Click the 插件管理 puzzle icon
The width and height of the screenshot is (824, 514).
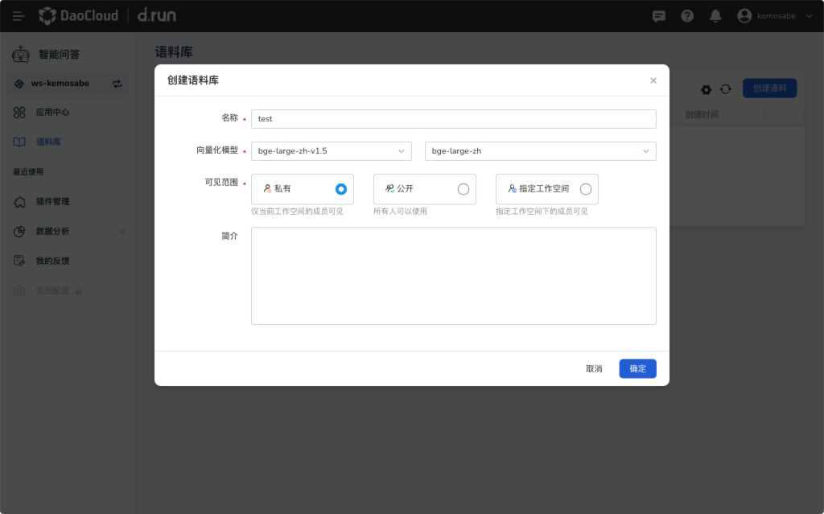click(19, 202)
